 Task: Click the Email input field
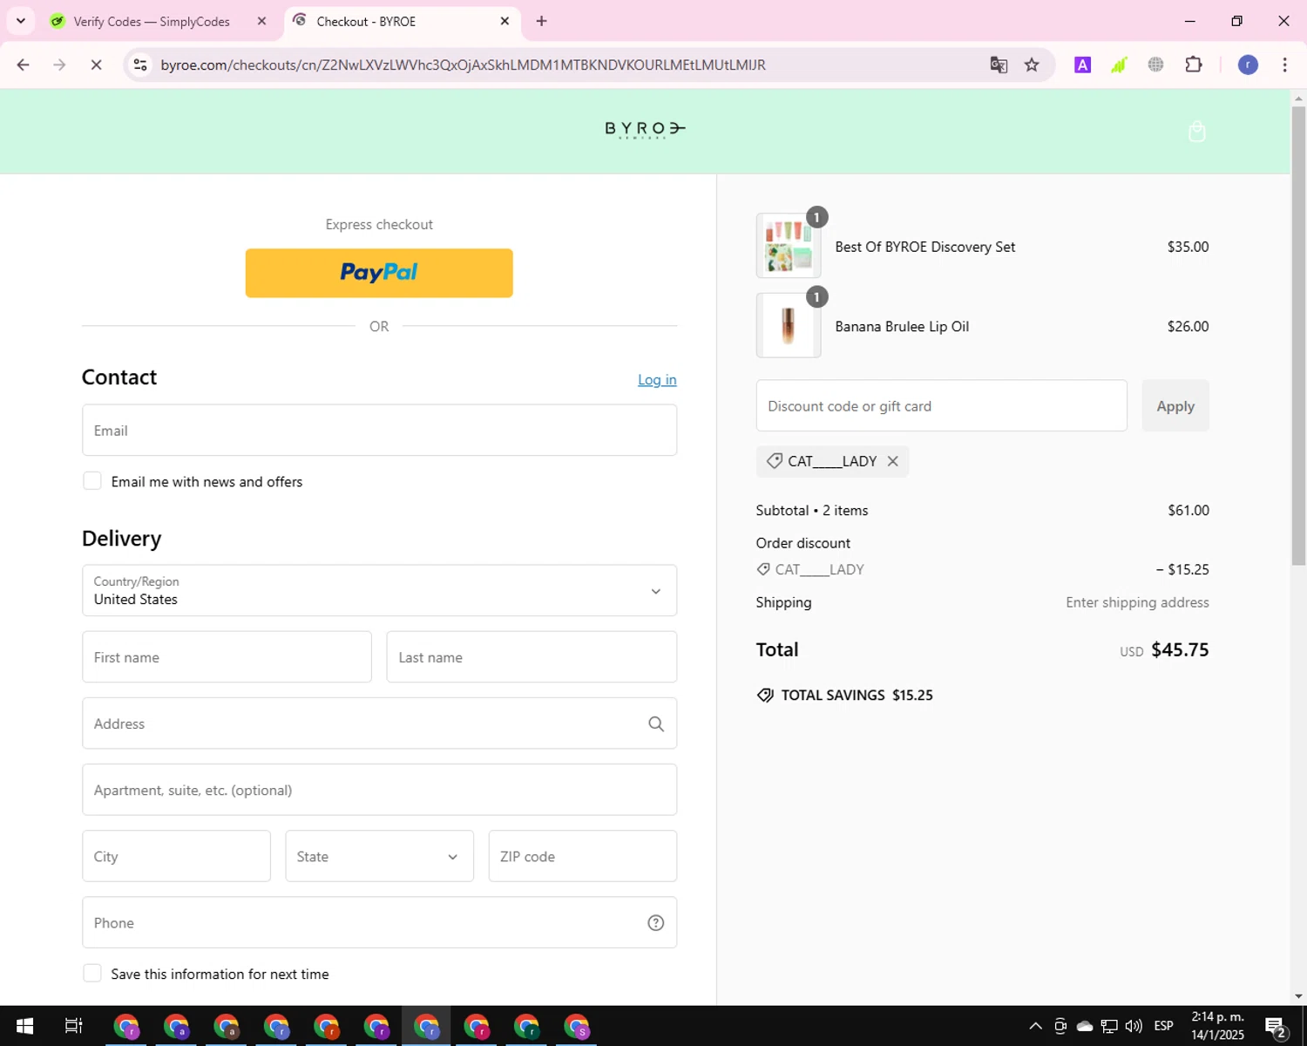point(379,431)
